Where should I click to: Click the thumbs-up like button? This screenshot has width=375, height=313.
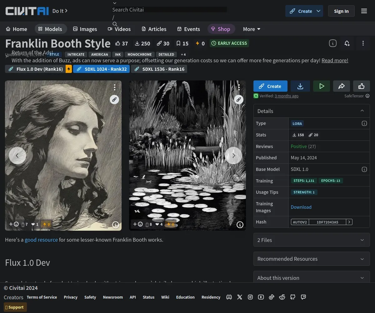[361, 86]
